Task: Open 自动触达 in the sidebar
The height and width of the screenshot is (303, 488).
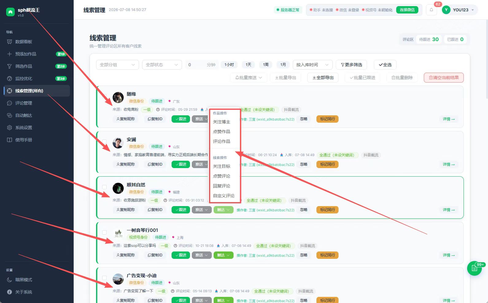Action: [37, 115]
